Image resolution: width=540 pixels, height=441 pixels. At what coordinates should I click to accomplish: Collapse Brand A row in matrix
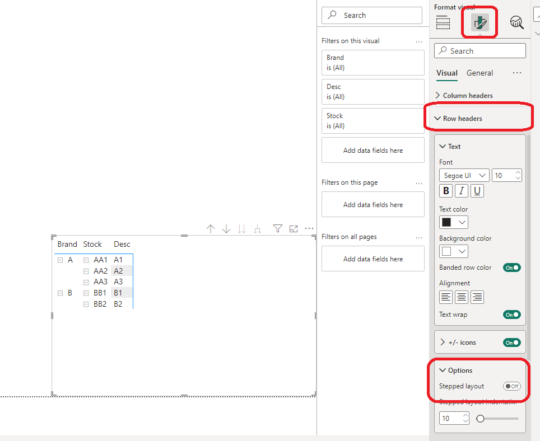[x=60, y=260]
